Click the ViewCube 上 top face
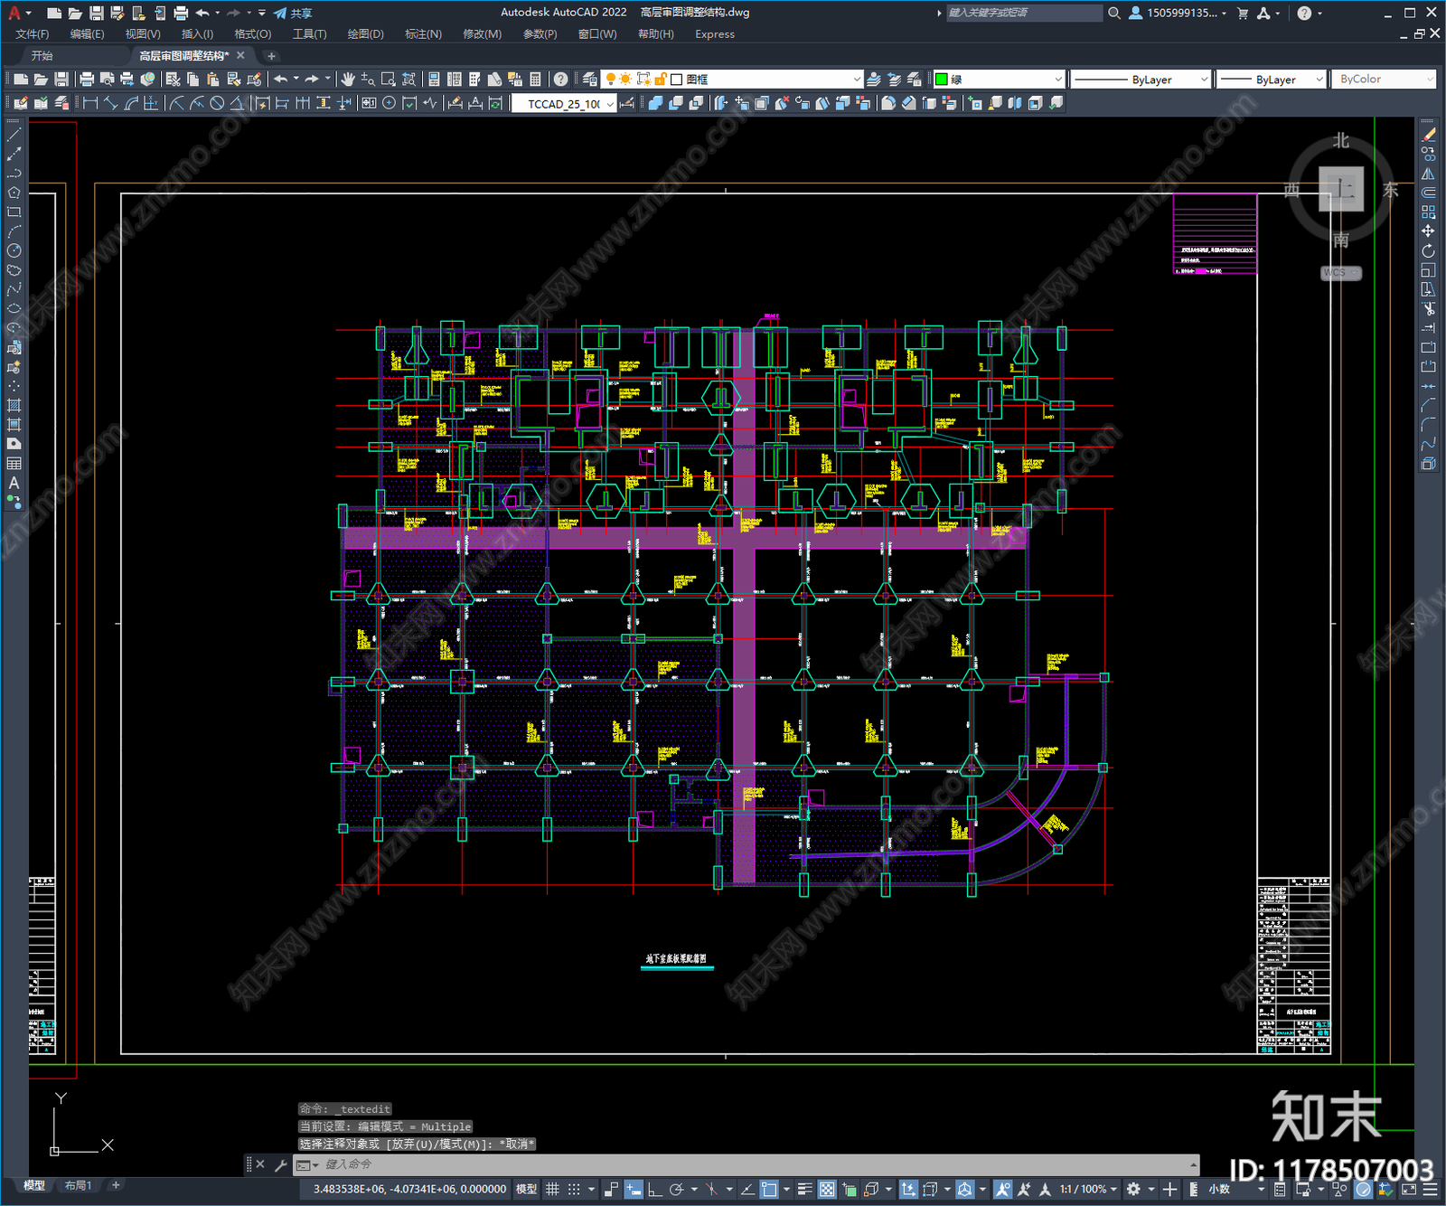The height and width of the screenshot is (1206, 1446). (x=1341, y=190)
